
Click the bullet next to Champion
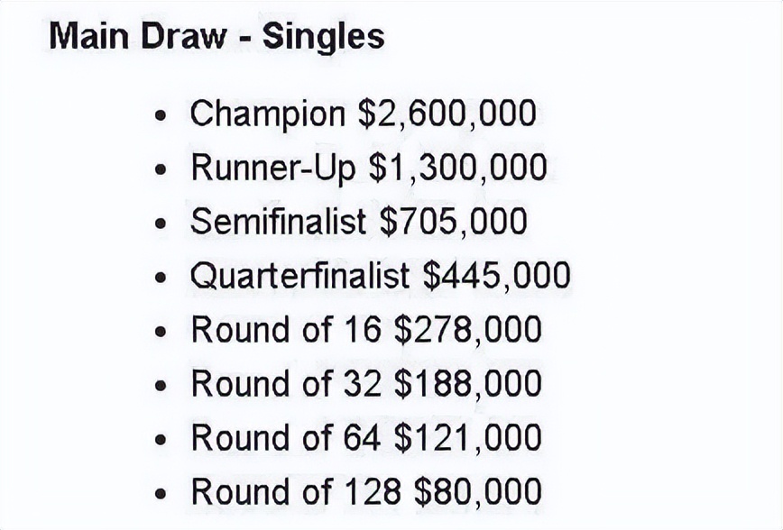click(x=161, y=115)
